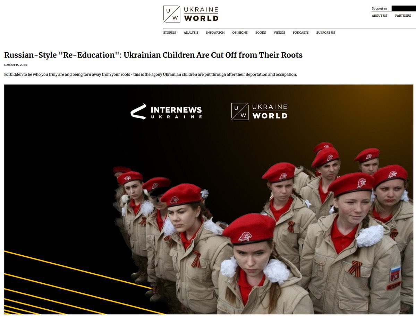Open the Stories section
The width and height of the screenshot is (416, 317).
[x=170, y=33]
